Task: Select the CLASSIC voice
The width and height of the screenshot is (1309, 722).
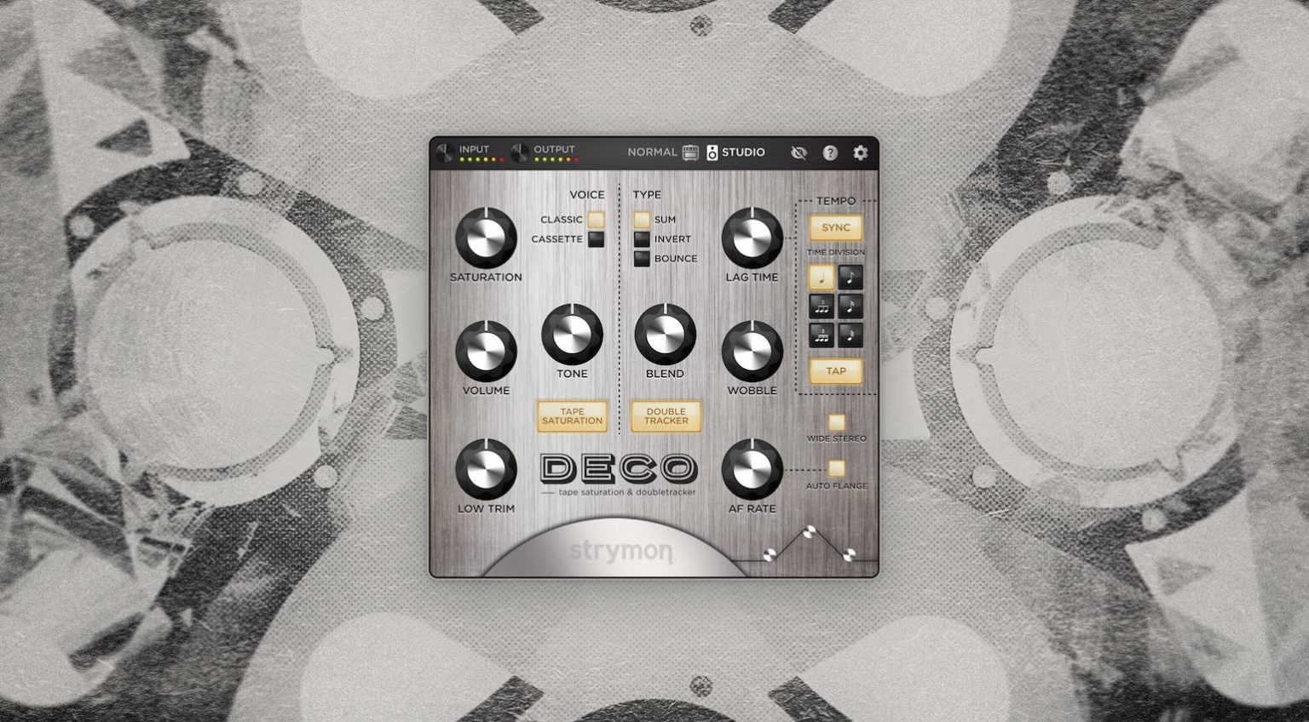Action: click(x=597, y=219)
